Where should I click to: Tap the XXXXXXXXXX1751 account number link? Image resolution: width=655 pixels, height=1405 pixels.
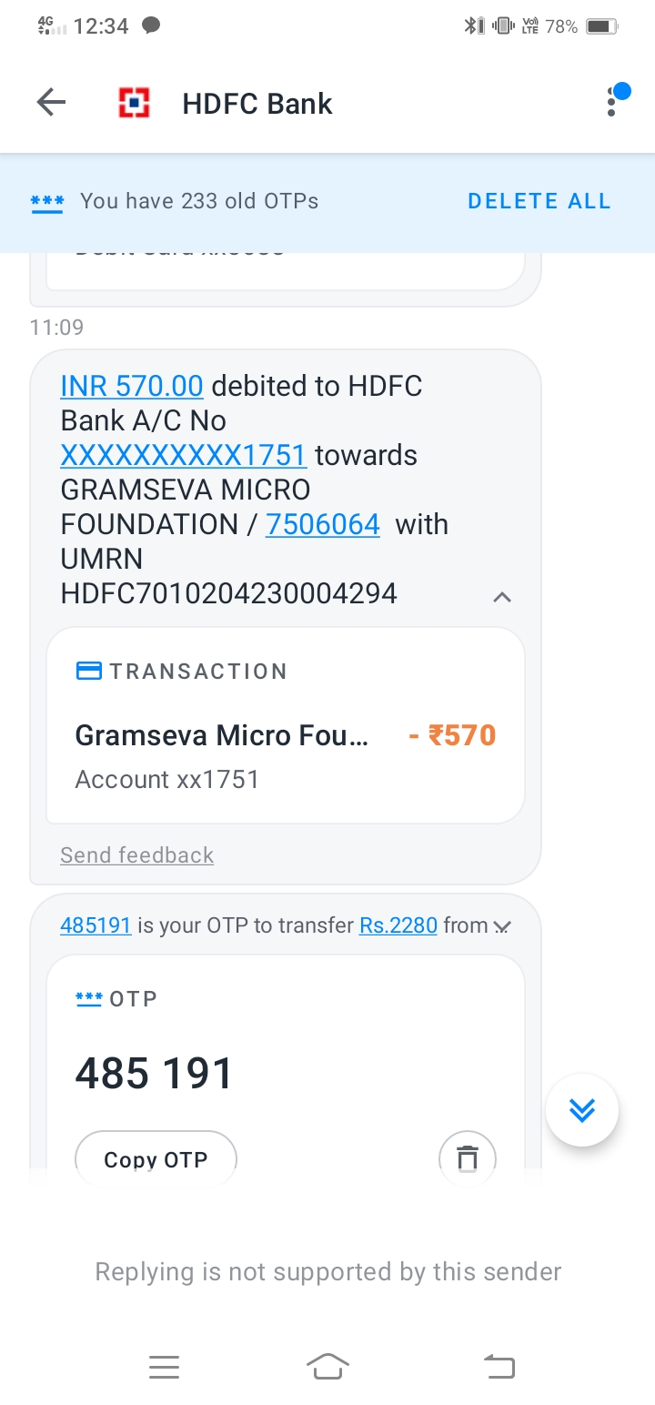pos(183,455)
